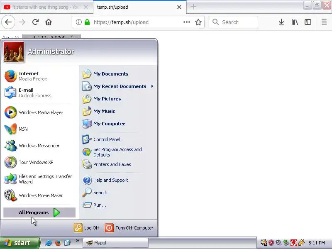Screen dimensions: 332x249
Task: Click the Log Off button
Action: point(86,228)
